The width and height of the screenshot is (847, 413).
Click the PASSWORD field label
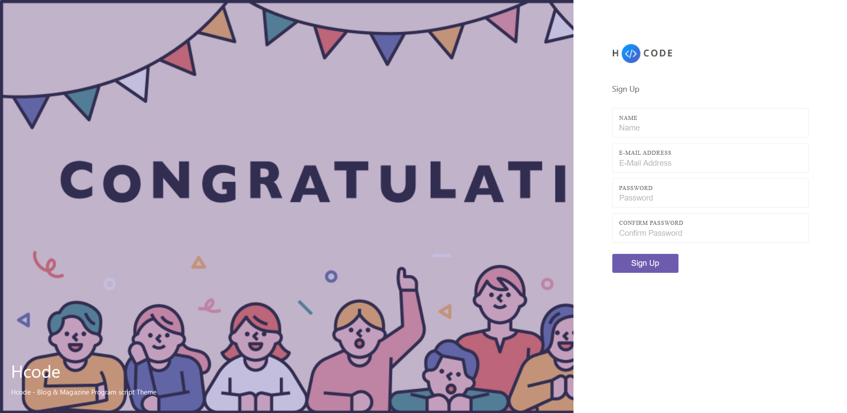click(x=635, y=188)
